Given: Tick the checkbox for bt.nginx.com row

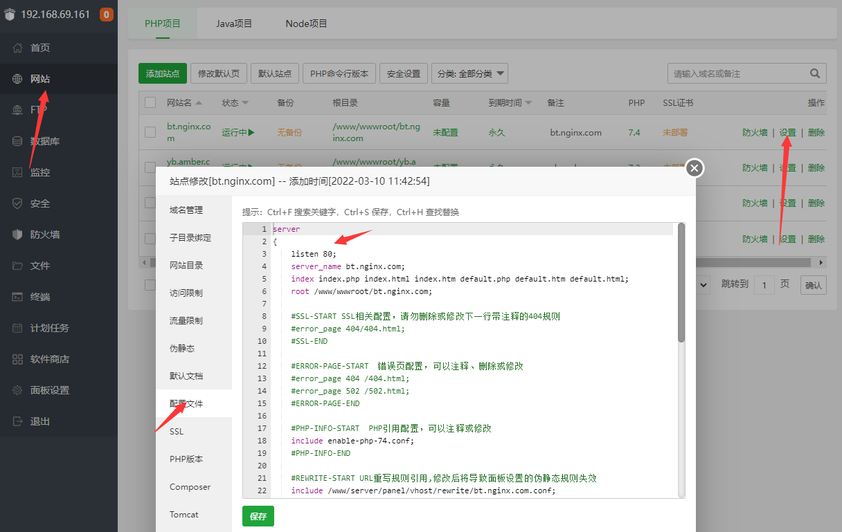Looking at the screenshot, I should [150, 132].
